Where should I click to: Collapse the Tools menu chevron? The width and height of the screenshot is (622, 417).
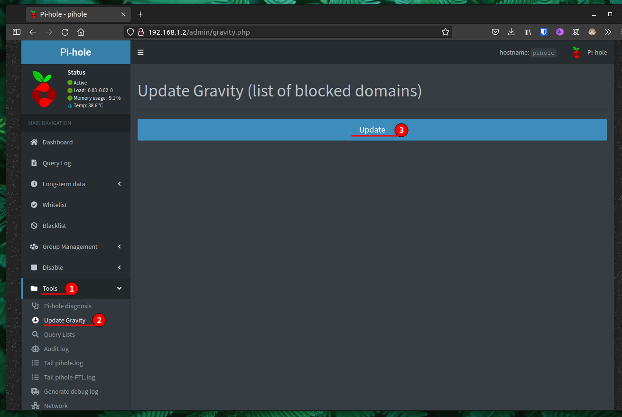pyautogui.click(x=120, y=288)
